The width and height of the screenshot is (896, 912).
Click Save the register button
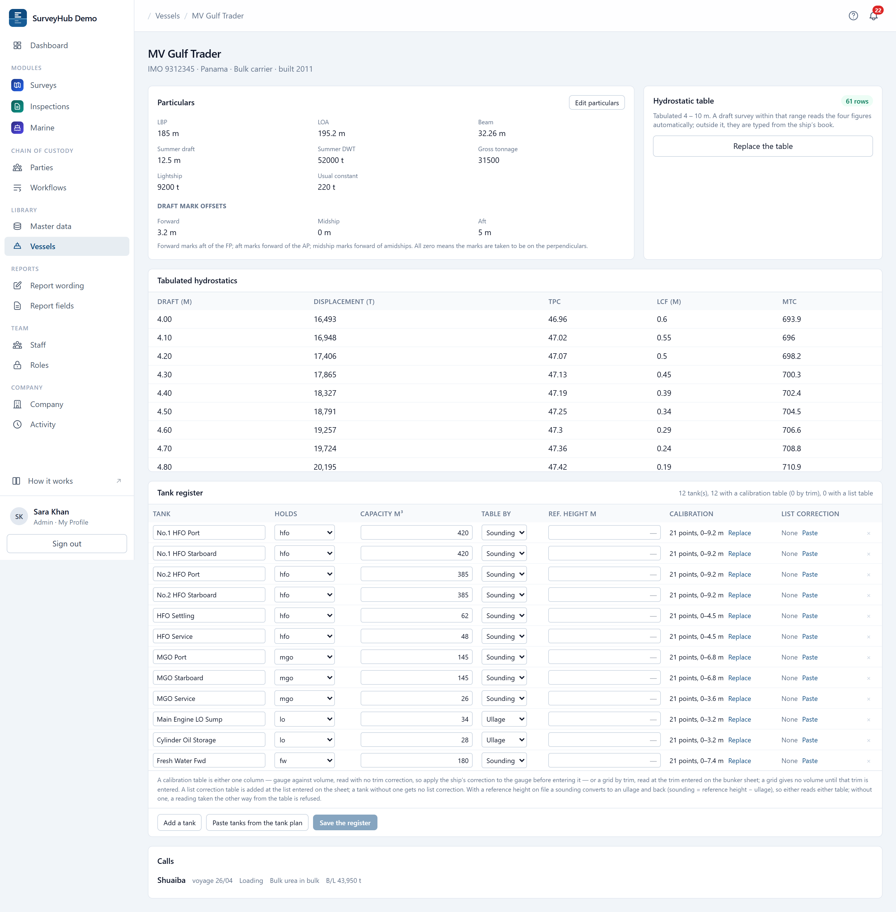(344, 823)
